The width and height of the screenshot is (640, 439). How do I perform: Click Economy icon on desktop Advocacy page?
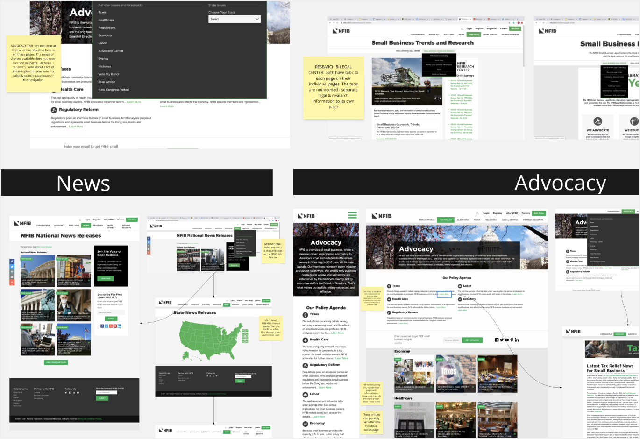pyautogui.click(x=460, y=299)
